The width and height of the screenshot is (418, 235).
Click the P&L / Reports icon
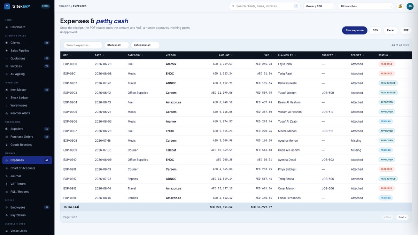point(7,192)
